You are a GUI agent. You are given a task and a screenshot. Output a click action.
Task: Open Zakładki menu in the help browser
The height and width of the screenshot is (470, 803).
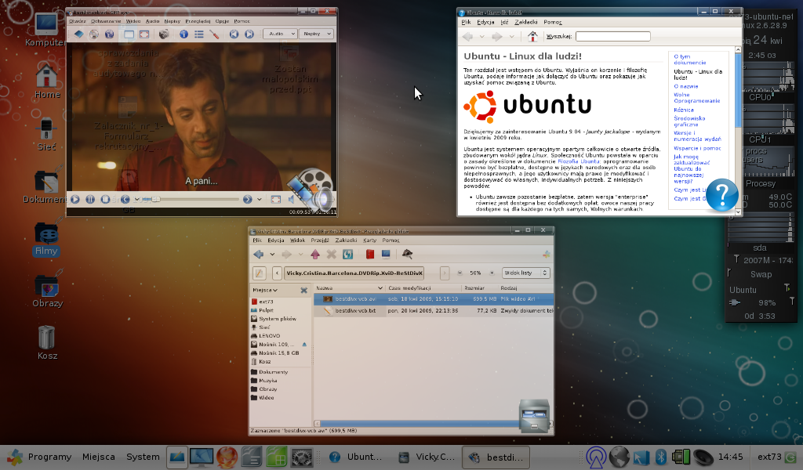(526, 22)
